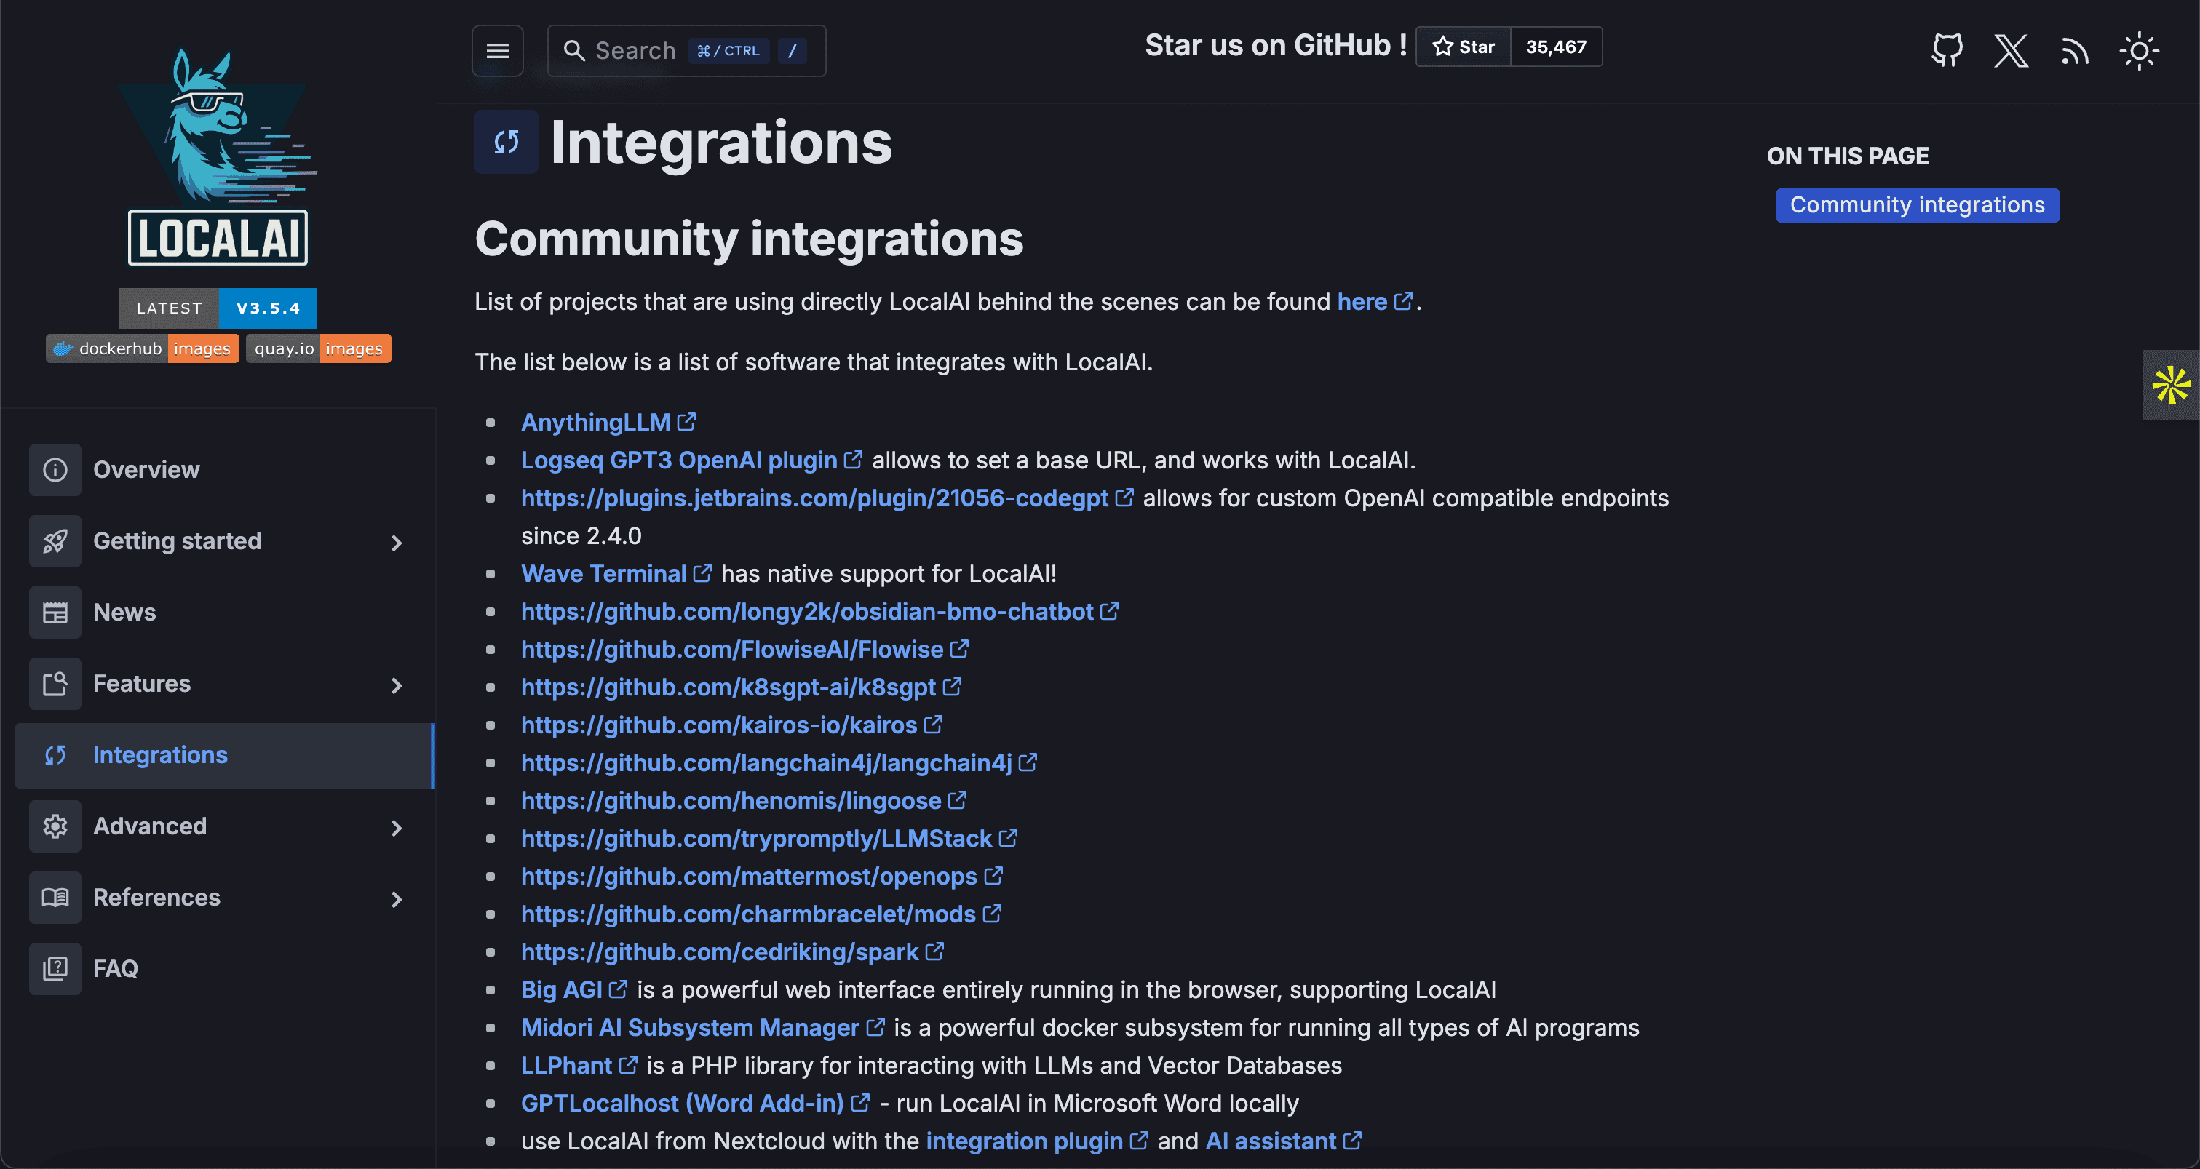
Task: Open the Nextcloud AI assistant link
Action: (x=1271, y=1141)
